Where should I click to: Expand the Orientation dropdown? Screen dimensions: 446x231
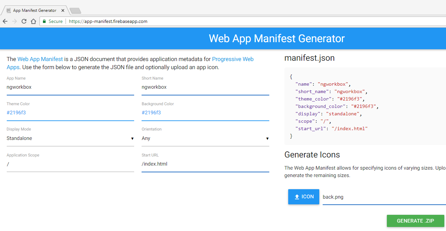(205, 139)
